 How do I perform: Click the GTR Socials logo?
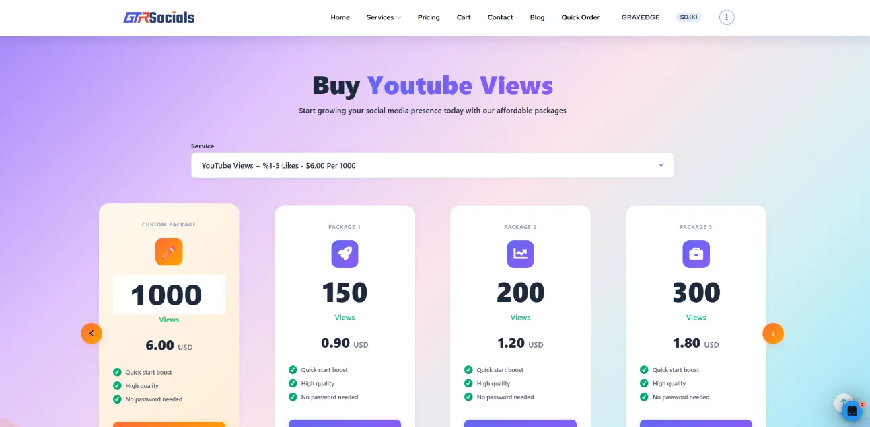point(159,17)
